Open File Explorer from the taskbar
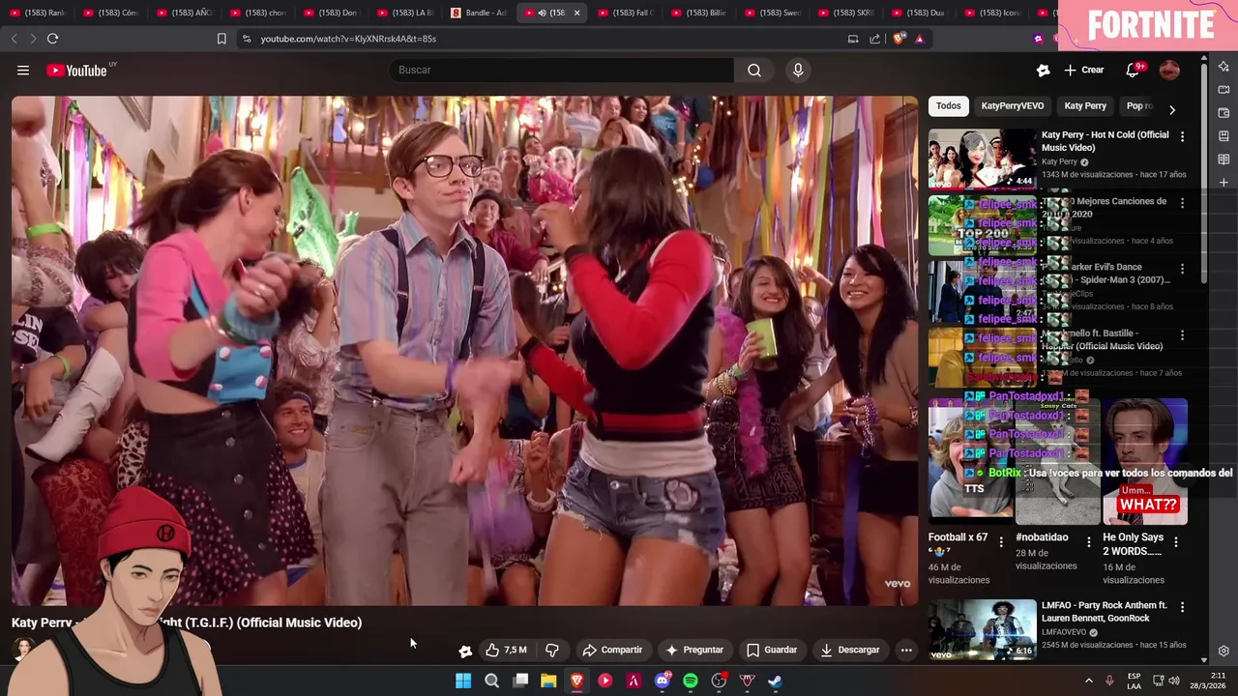The image size is (1238, 696). click(548, 681)
